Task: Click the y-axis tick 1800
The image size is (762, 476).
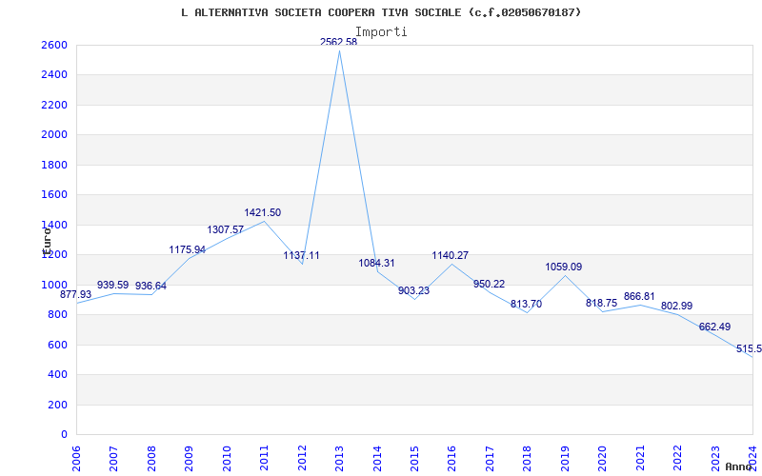Action: 54,165
